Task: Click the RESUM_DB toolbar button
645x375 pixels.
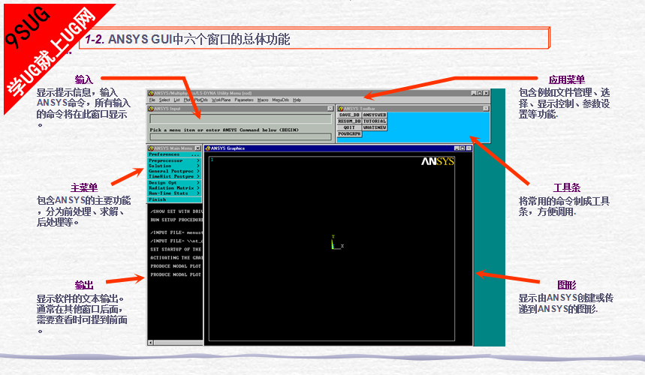Action: [x=349, y=121]
